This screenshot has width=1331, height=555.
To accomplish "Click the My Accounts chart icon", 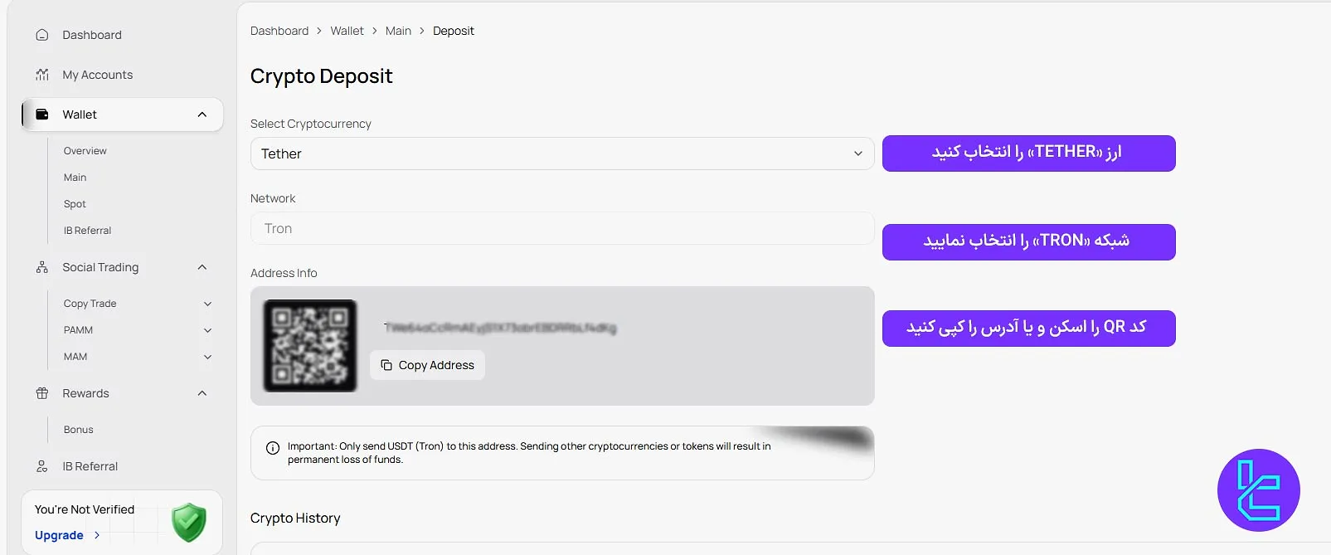I will pyautogui.click(x=42, y=75).
